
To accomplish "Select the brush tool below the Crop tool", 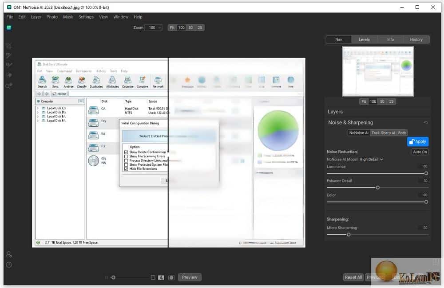I will click(x=9, y=55).
